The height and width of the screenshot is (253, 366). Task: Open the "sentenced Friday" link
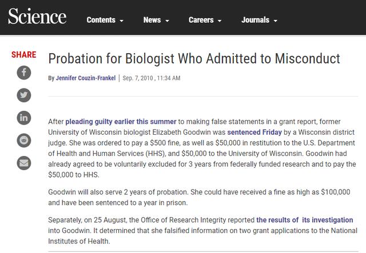point(253,131)
